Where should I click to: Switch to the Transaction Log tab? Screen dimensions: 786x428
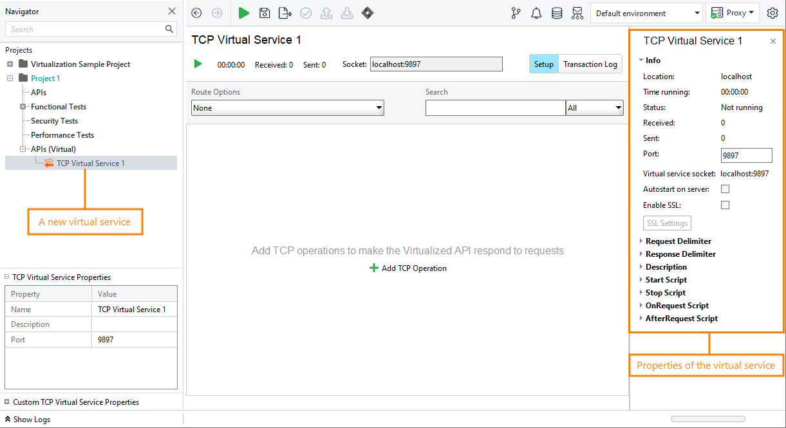click(590, 64)
